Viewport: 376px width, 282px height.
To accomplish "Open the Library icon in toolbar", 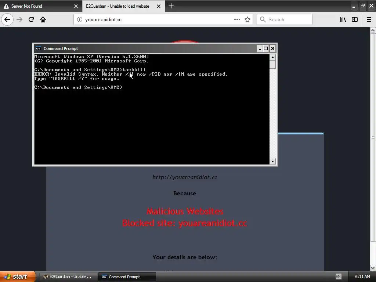I will (x=343, y=19).
